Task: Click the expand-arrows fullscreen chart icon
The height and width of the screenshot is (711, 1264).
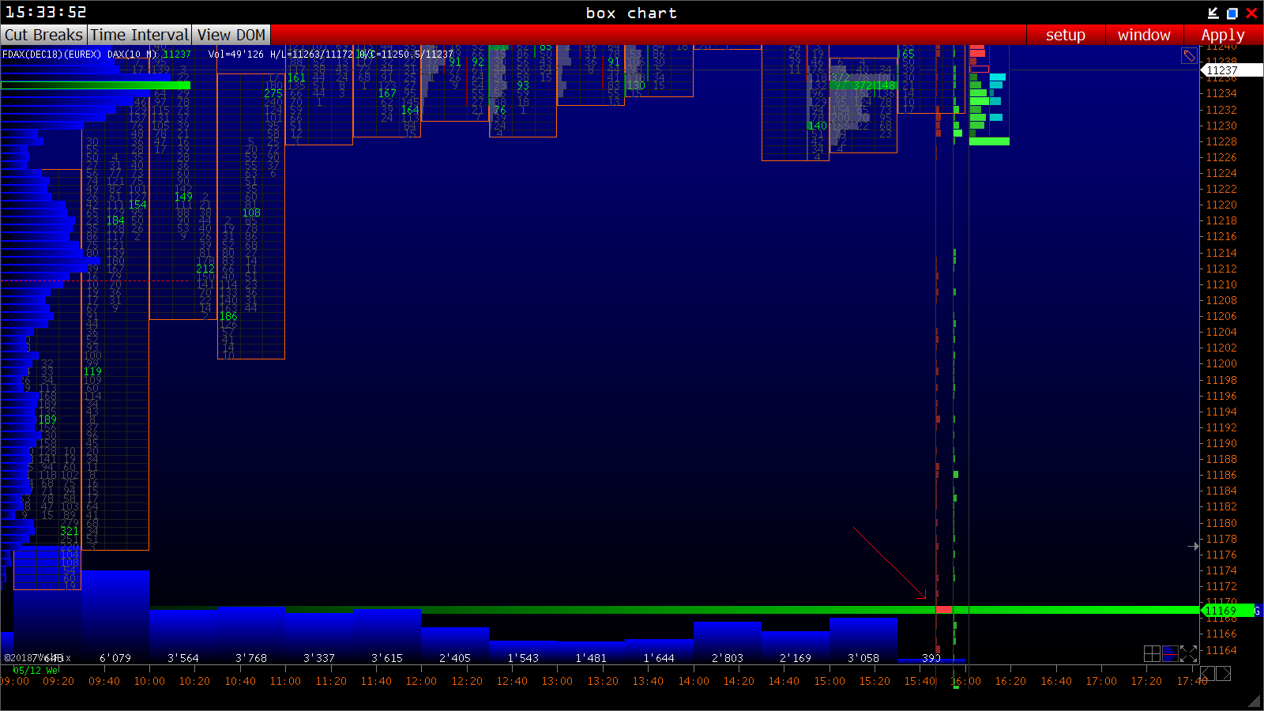Action: pyautogui.click(x=1188, y=653)
